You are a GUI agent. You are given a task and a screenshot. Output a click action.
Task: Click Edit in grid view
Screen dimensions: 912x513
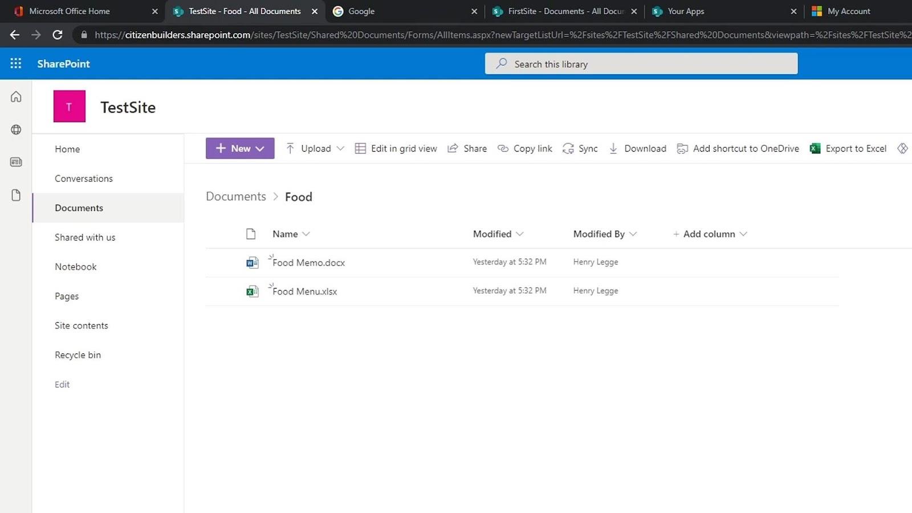(396, 148)
